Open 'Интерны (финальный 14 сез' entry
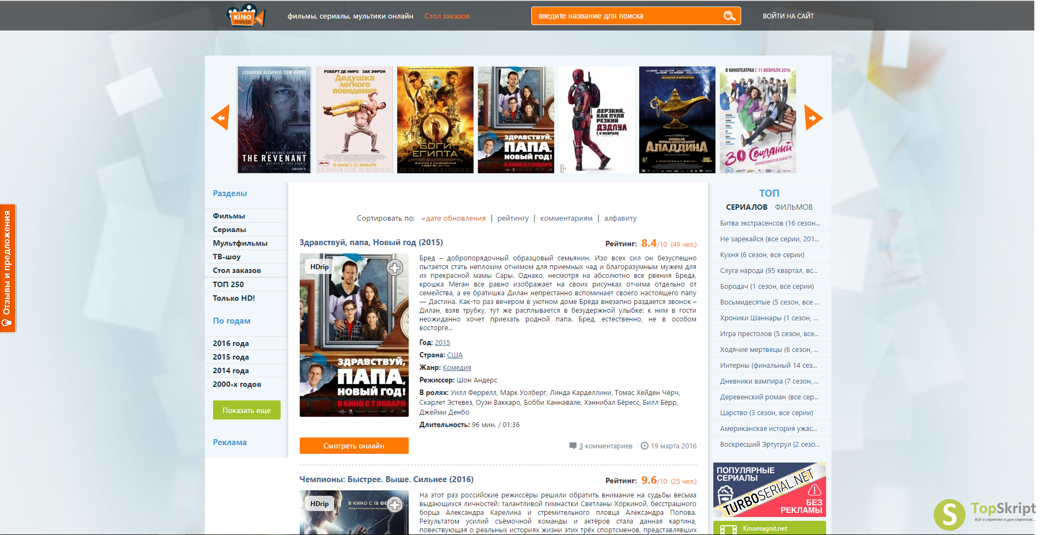 click(x=768, y=365)
